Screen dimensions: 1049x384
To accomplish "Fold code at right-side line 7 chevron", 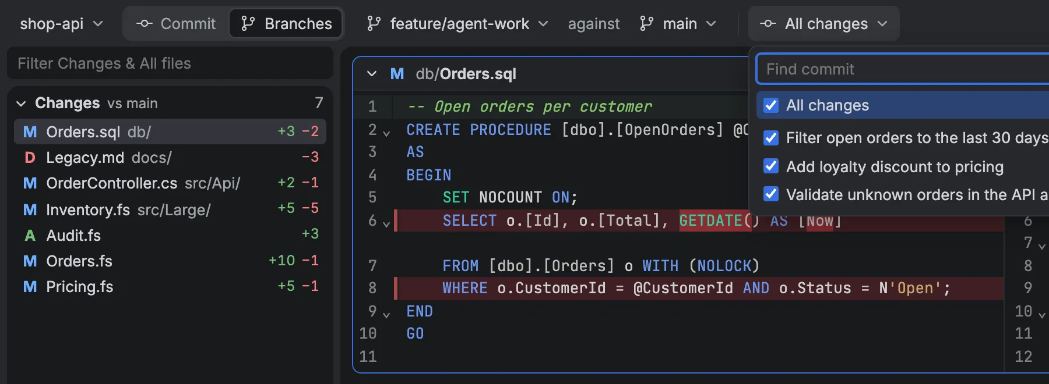I will [x=1042, y=246].
